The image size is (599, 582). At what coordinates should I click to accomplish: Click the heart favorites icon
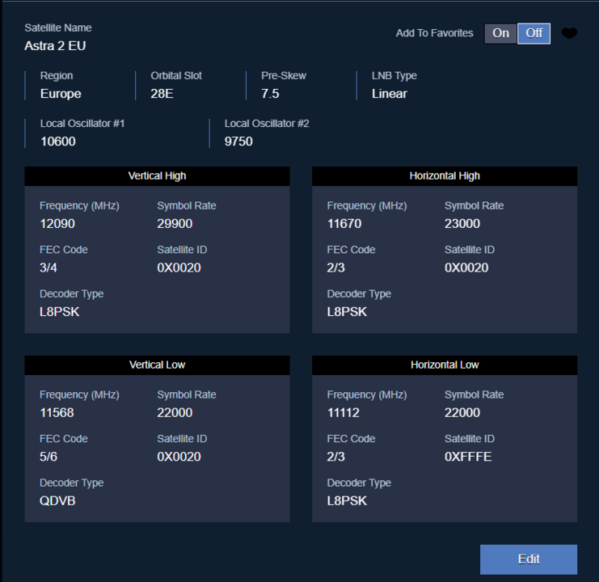[x=569, y=33]
